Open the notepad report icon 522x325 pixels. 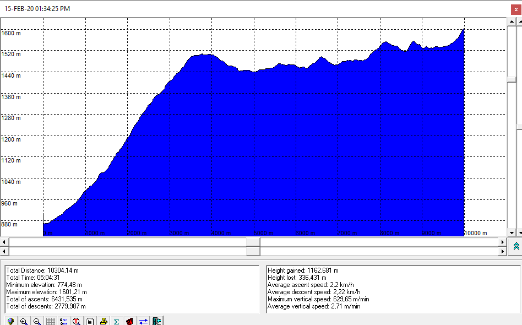pos(90,321)
